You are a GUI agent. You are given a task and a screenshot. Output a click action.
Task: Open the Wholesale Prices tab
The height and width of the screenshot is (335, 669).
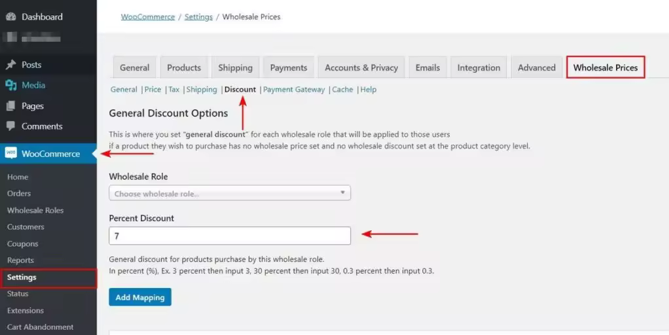[606, 67]
